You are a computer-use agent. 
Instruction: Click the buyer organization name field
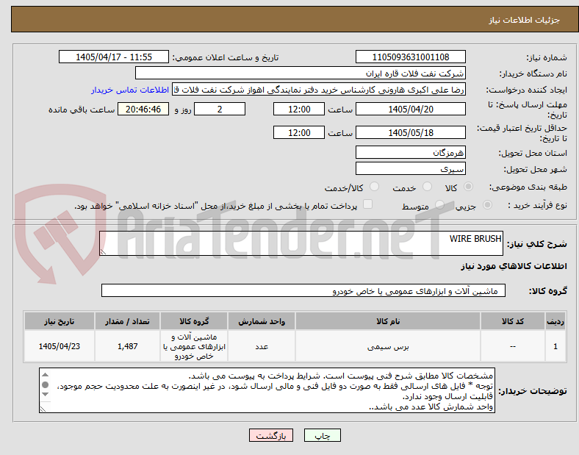(301, 73)
